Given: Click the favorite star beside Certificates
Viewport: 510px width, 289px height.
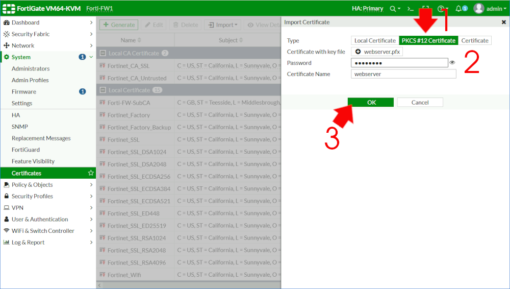Looking at the screenshot, I should (x=91, y=173).
